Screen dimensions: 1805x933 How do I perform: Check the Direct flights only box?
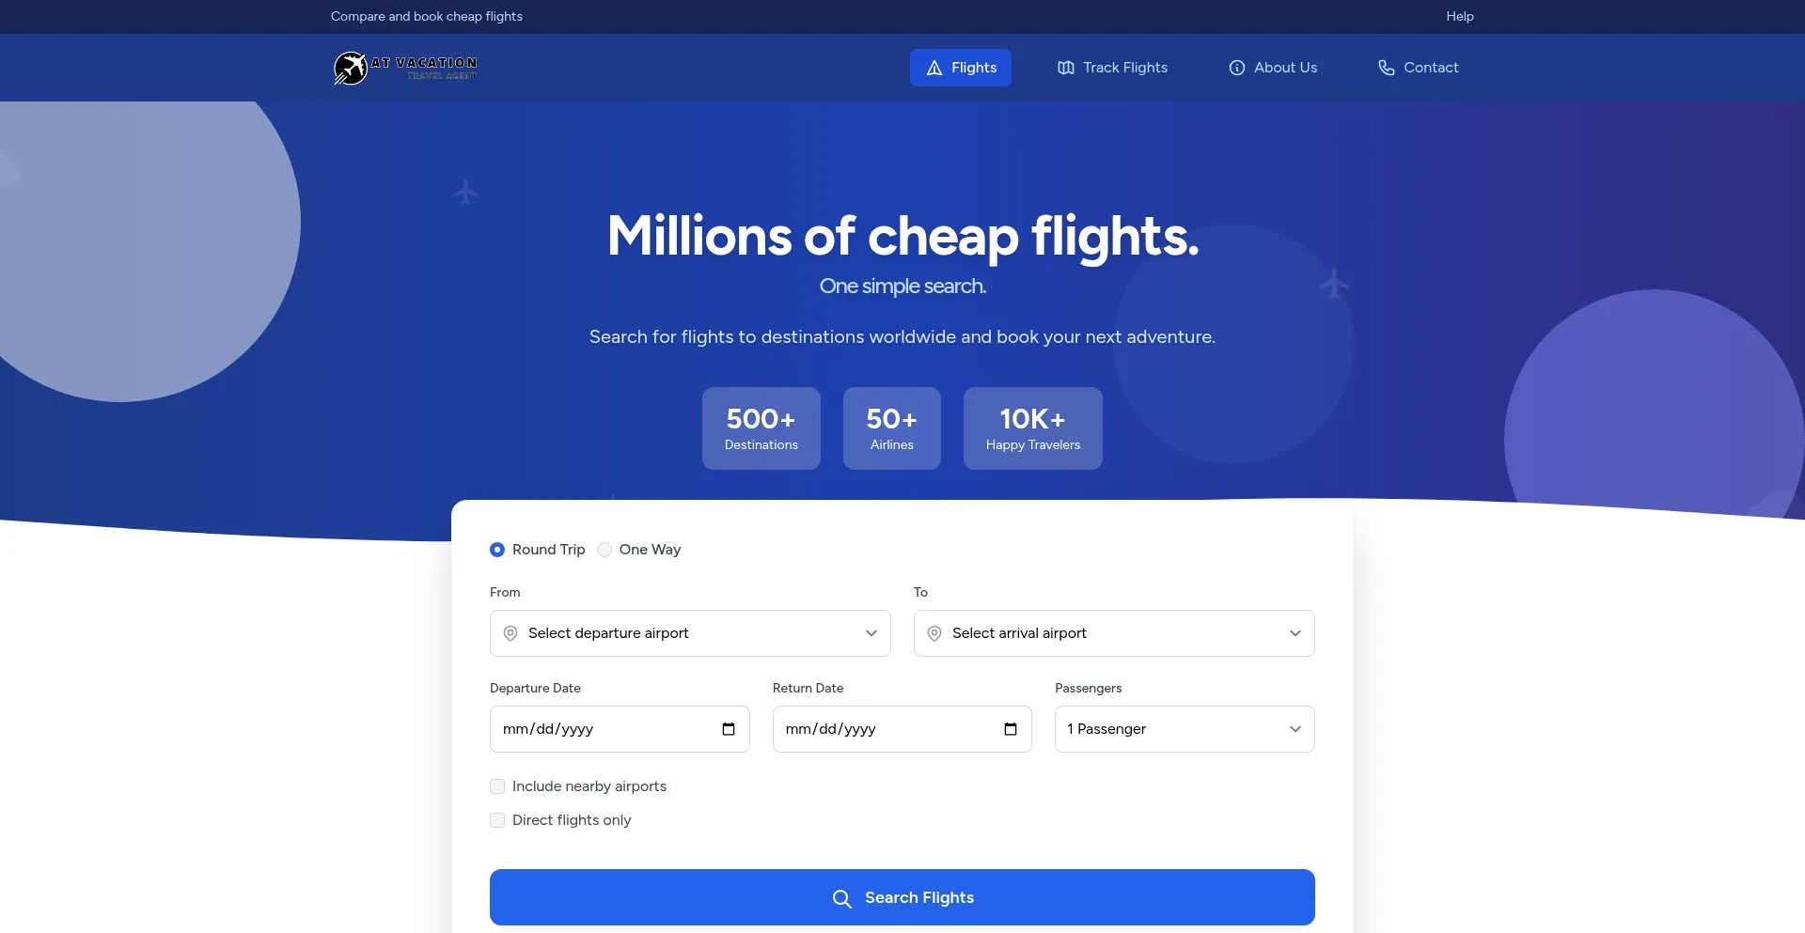coord(497,820)
